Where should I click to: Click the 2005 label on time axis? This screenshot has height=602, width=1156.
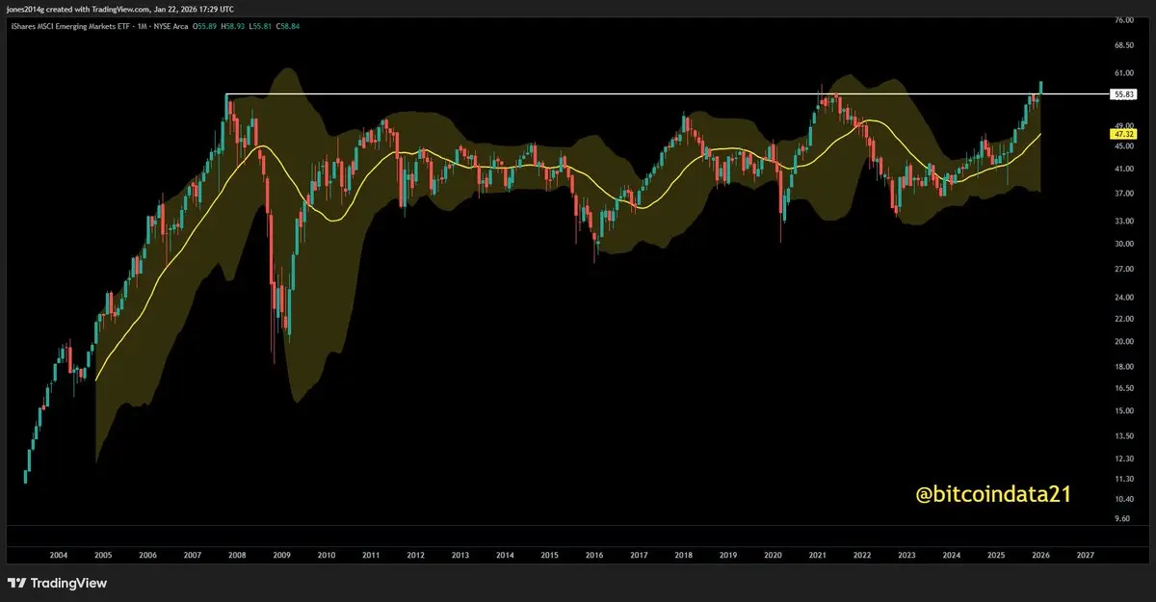coord(103,556)
